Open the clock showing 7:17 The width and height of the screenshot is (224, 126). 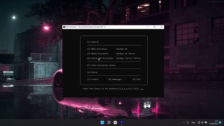pyautogui.click(x=213, y=122)
